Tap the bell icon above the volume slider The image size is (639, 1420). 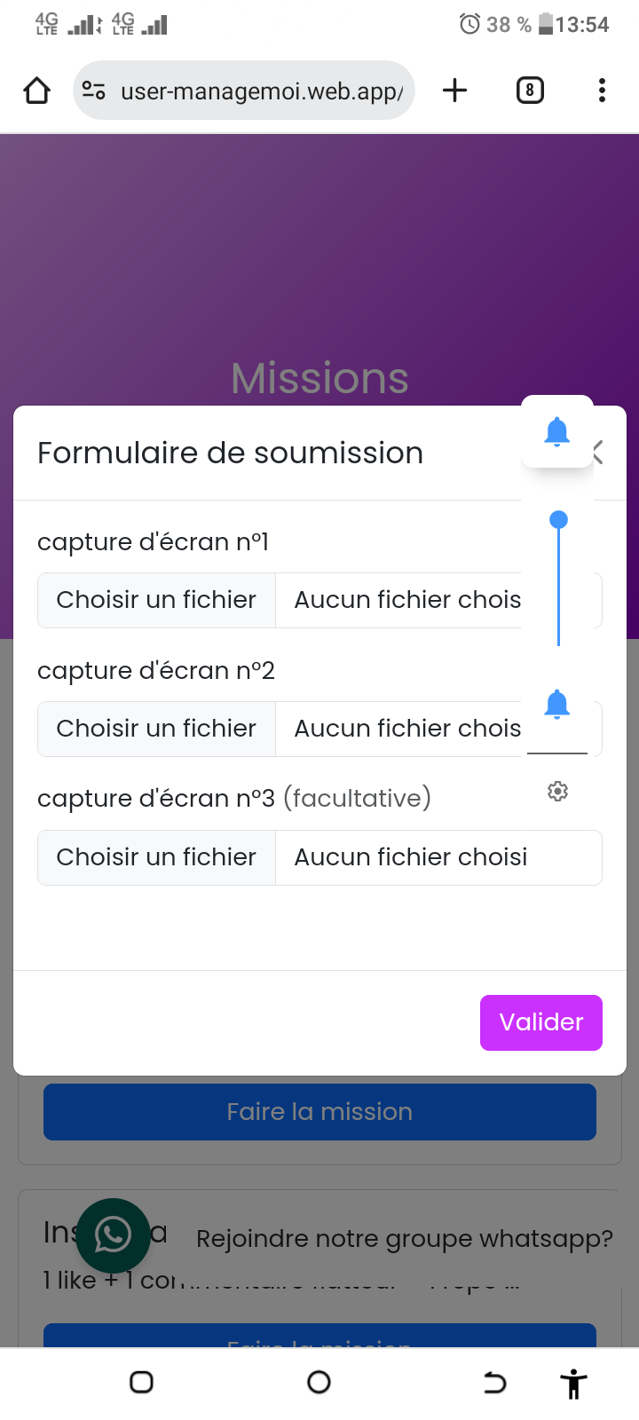557,432
